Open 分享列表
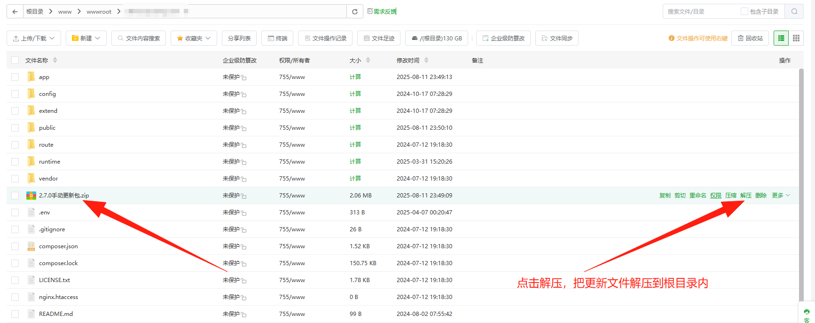The height and width of the screenshot is (323, 815). (239, 38)
